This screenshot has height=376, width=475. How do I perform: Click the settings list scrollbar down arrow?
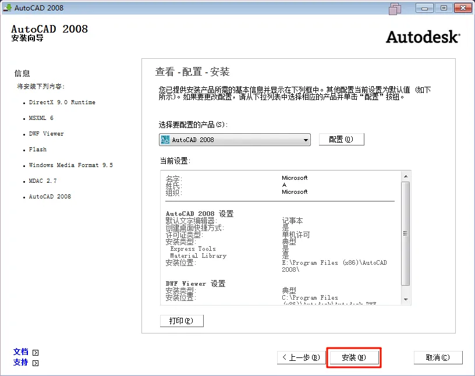click(406, 299)
